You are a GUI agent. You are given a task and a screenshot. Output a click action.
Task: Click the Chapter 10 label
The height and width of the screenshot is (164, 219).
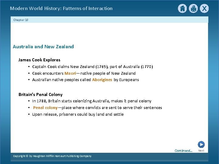[21, 20]
